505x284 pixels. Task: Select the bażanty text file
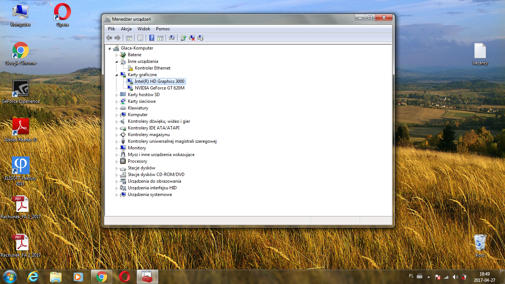(x=480, y=54)
